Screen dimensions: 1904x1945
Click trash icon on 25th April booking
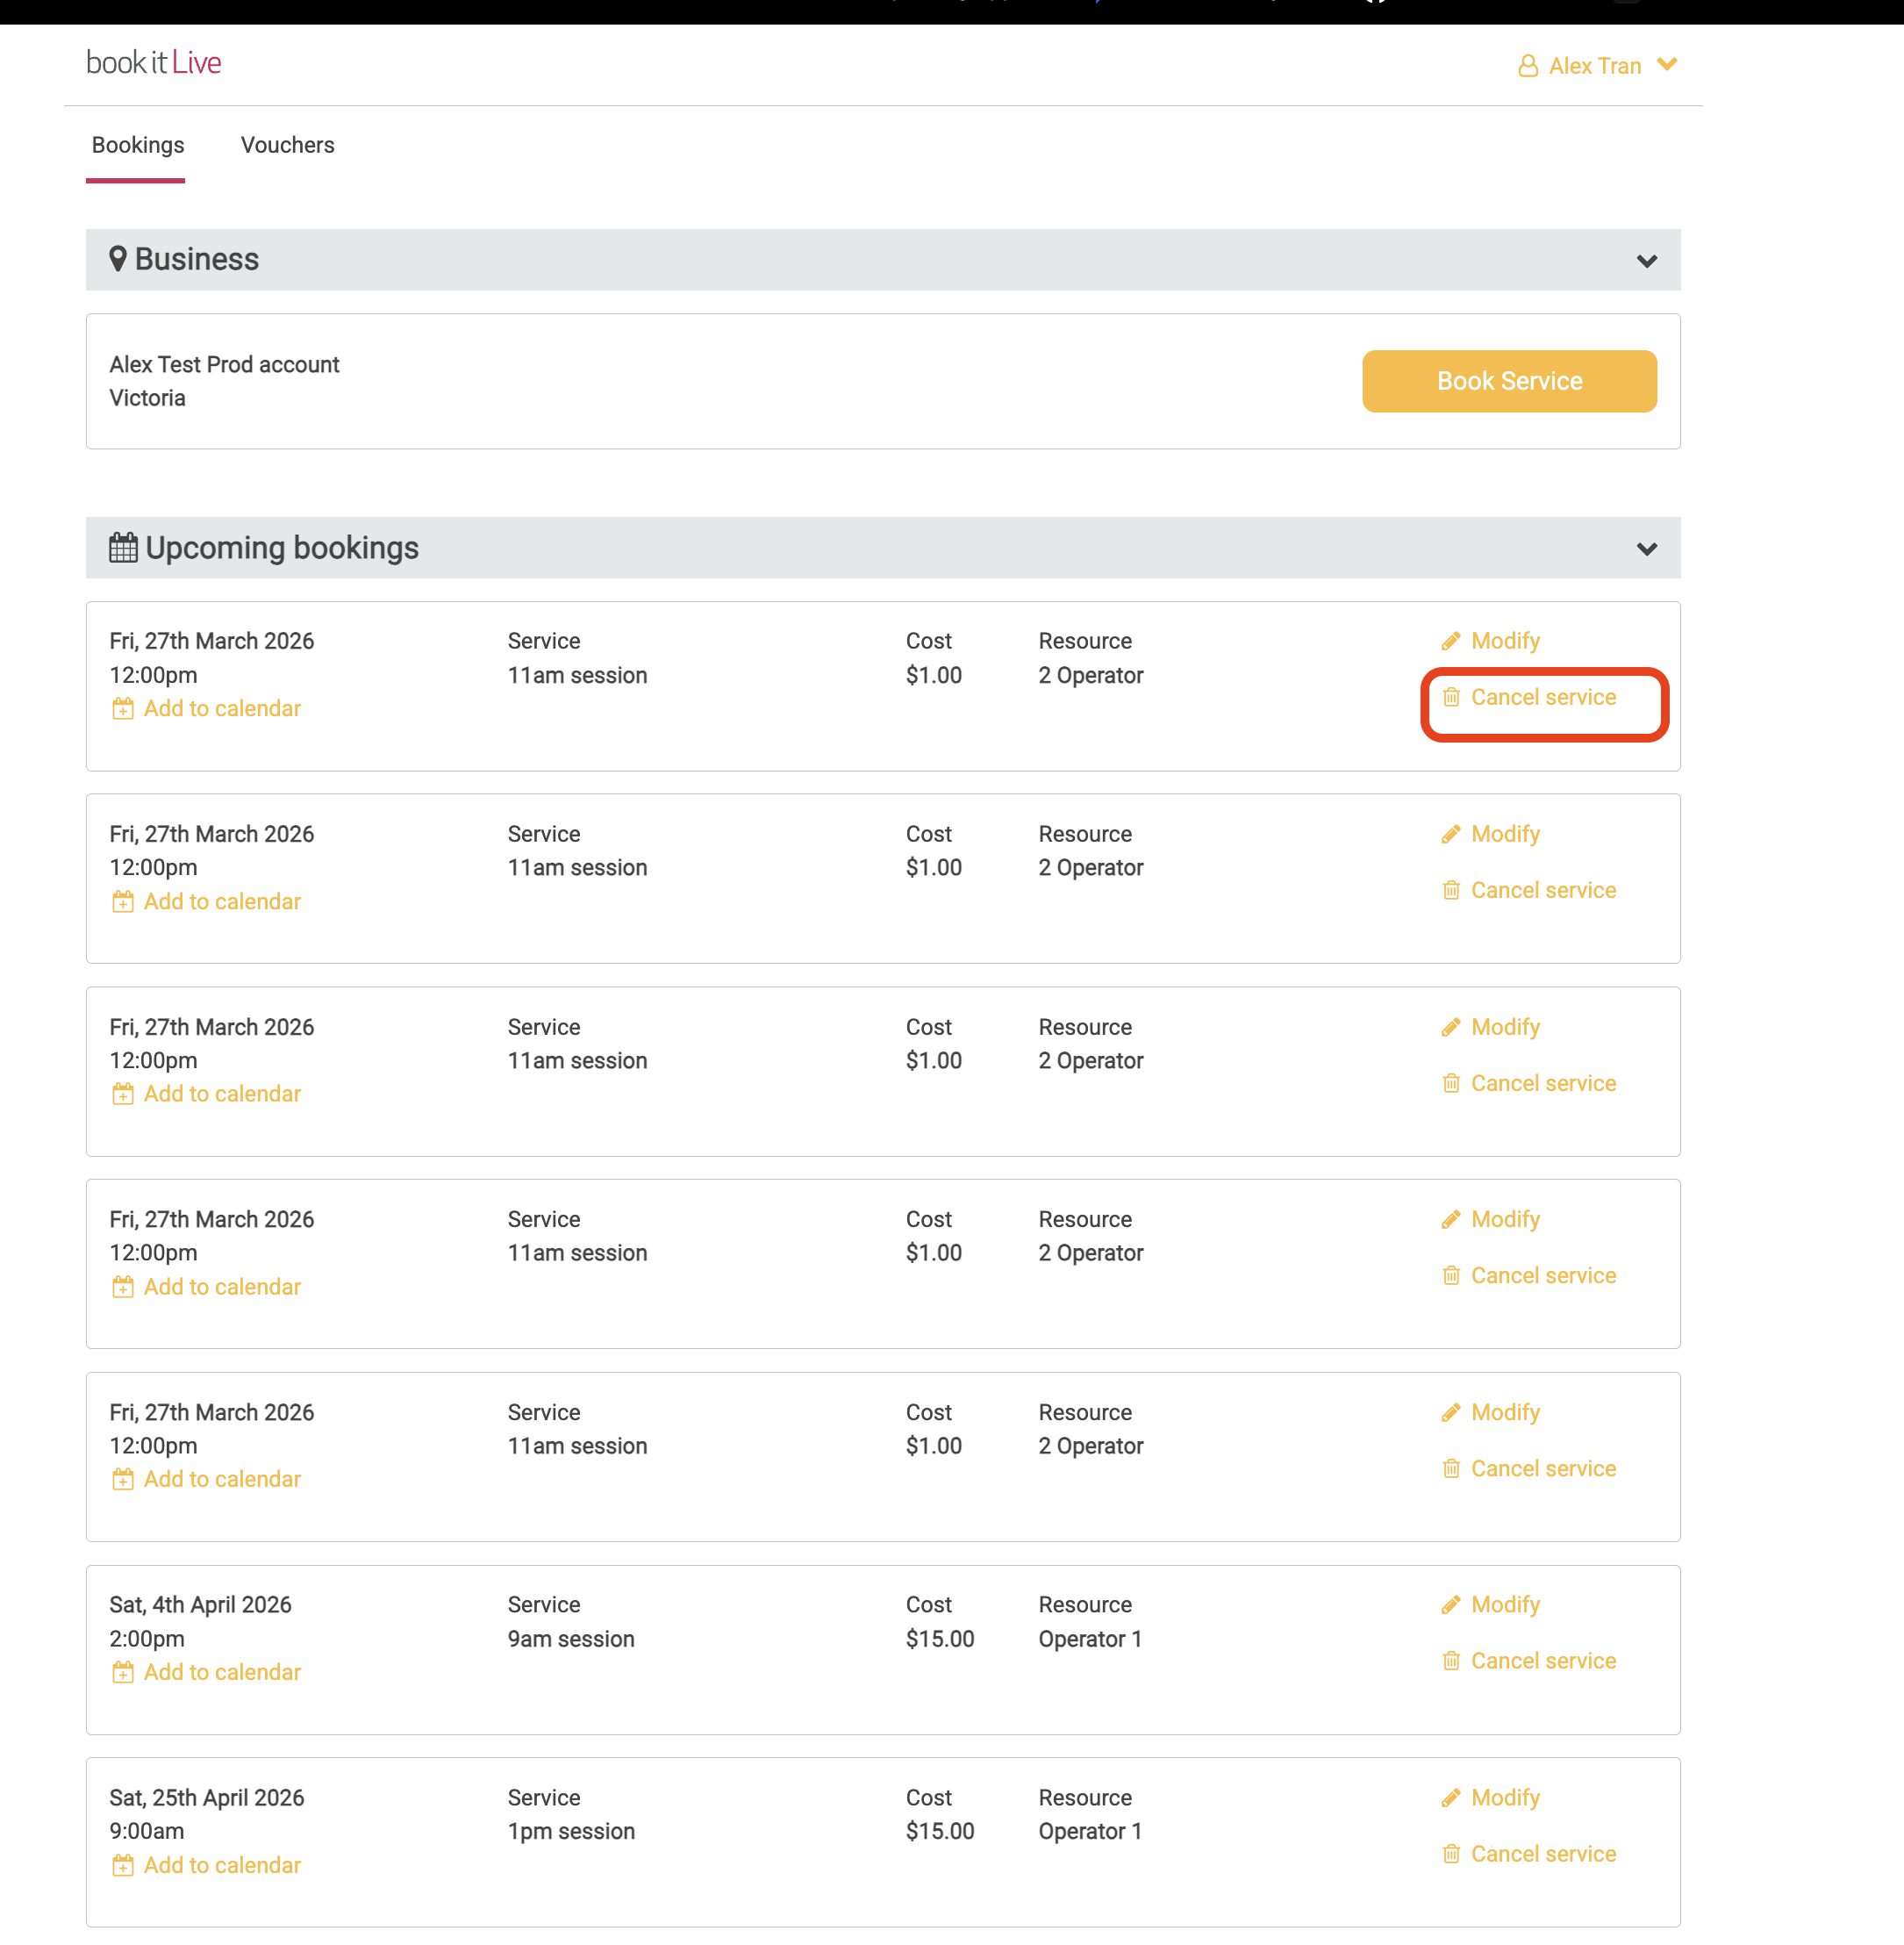coord(1450,1854)
